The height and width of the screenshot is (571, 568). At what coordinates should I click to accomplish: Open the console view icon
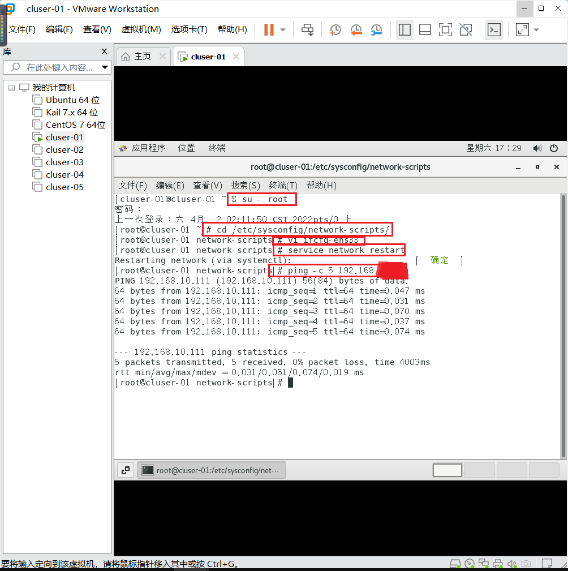[x=494, y=30]
